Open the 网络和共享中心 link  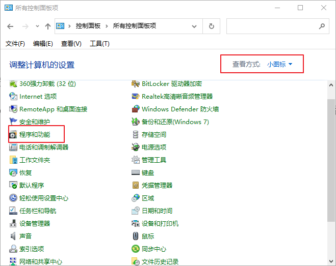click(x=41, y=262)
